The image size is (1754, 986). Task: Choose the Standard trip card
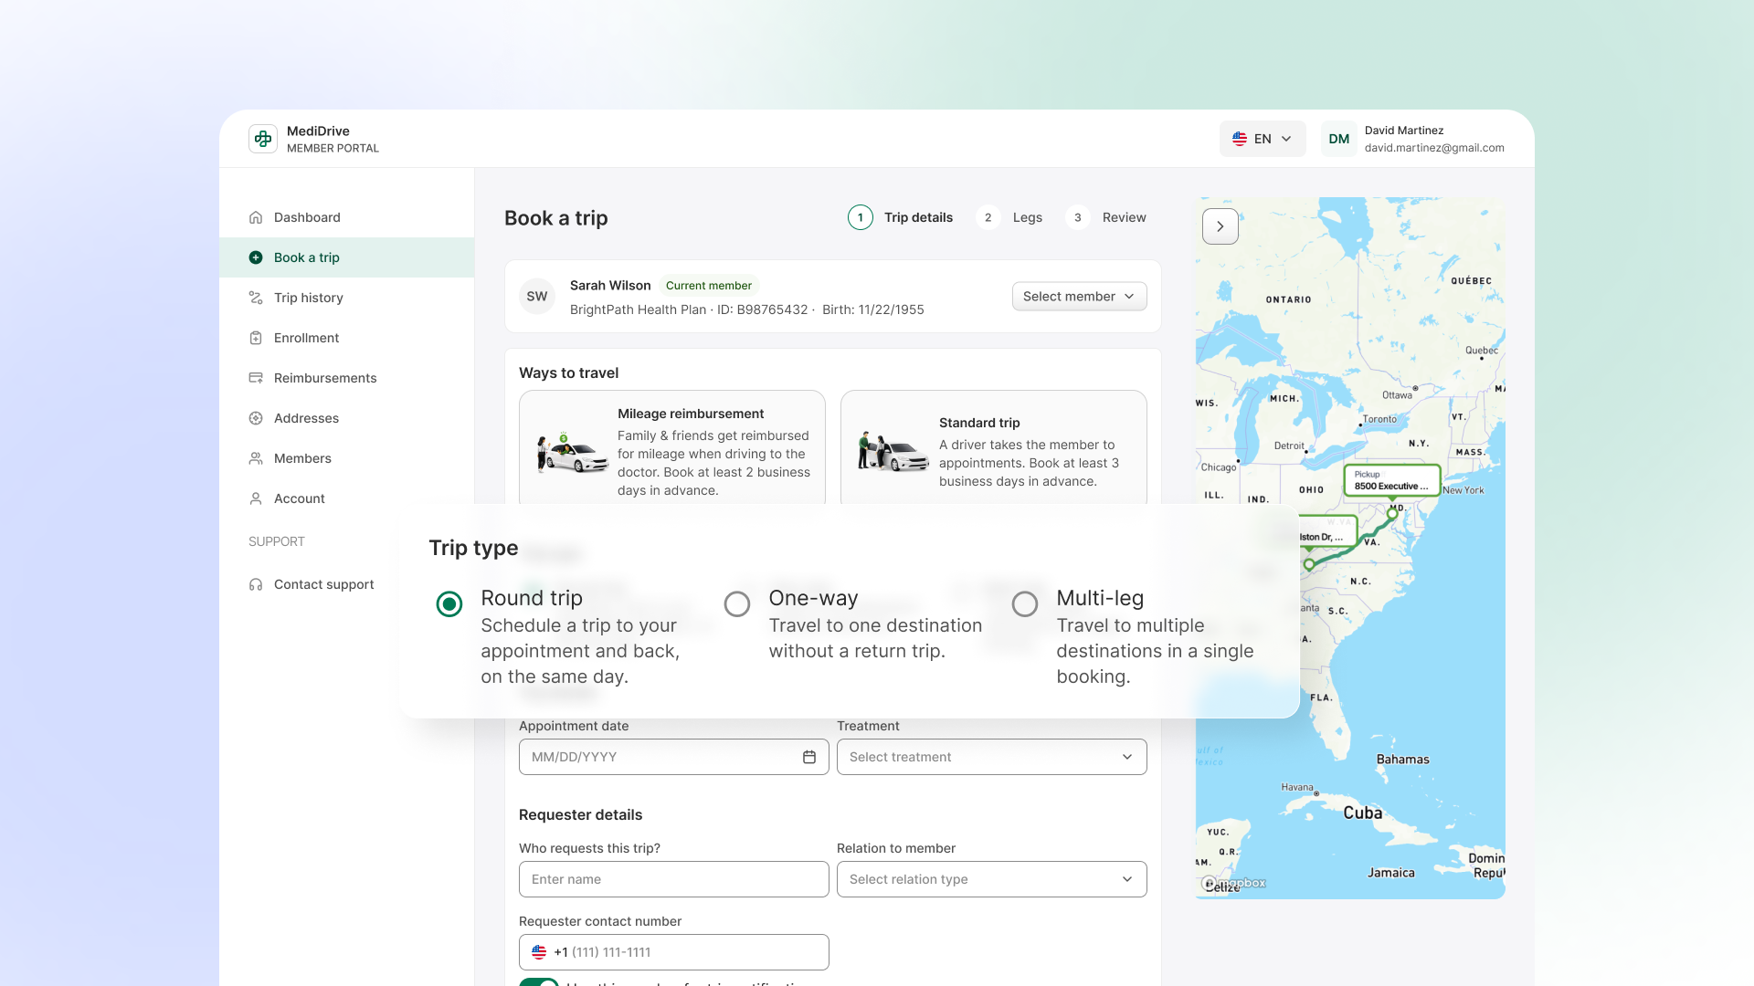pyautogui.click(x=994, y=447)
